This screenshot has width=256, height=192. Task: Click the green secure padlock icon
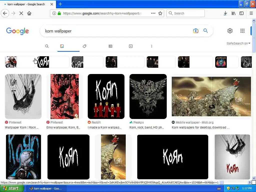pos(59,13)
